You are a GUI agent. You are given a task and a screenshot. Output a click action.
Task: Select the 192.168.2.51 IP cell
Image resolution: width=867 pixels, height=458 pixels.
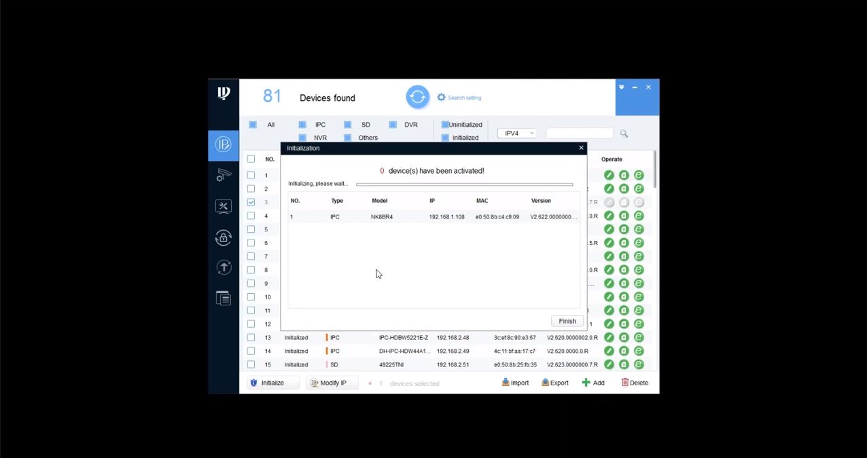point(453,365)
